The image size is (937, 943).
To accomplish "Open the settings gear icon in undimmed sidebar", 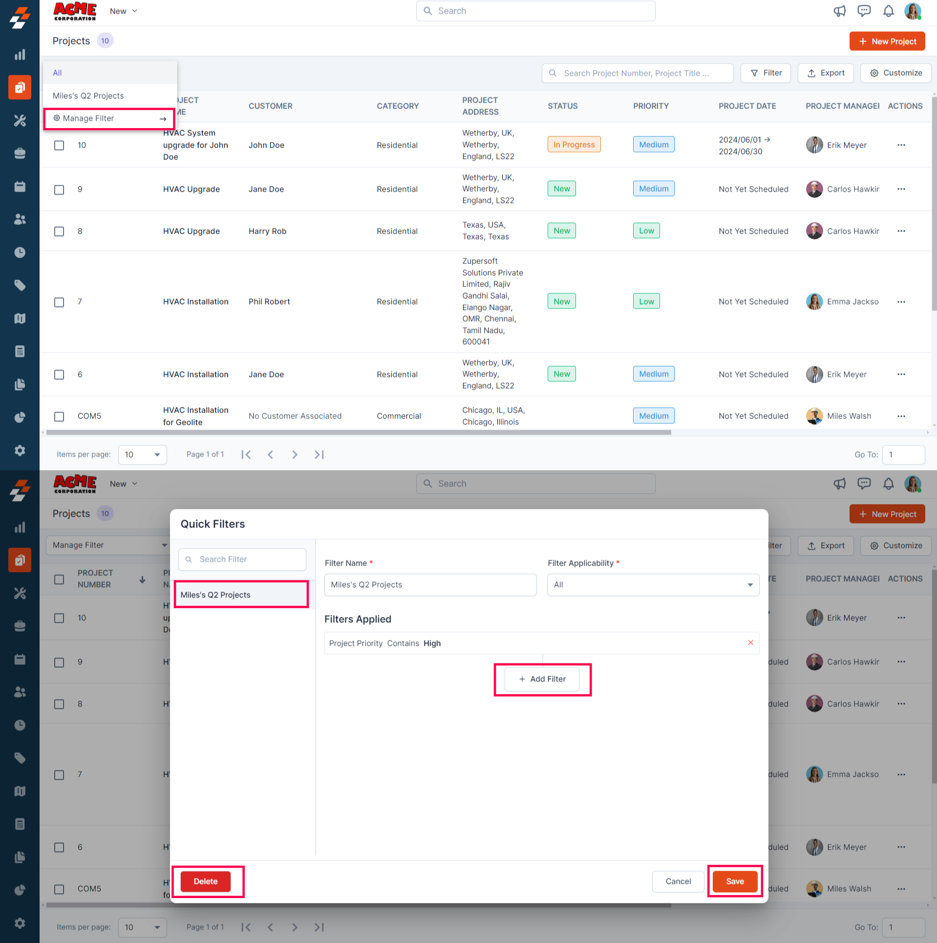I will [20, 450].
